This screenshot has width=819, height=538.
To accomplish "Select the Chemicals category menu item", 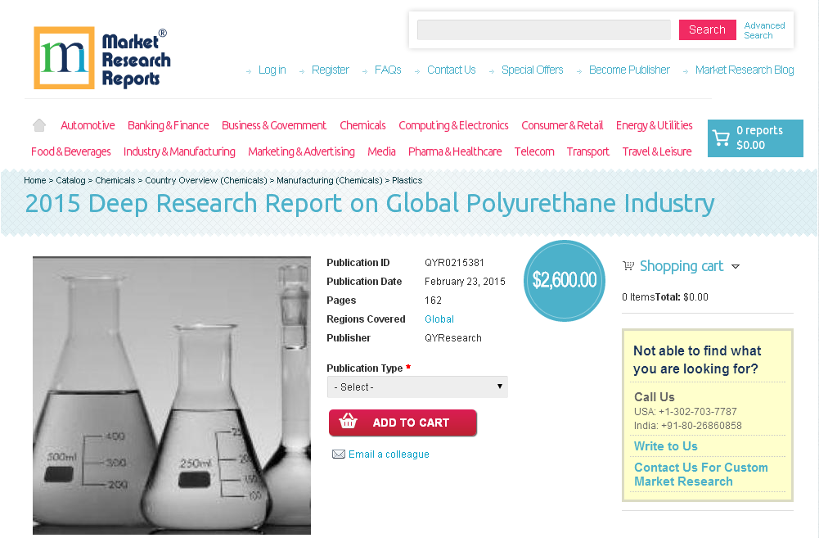I will click(x=362, y=125).
